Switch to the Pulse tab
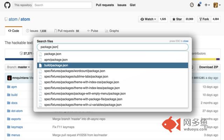 (x=92, y=31)
